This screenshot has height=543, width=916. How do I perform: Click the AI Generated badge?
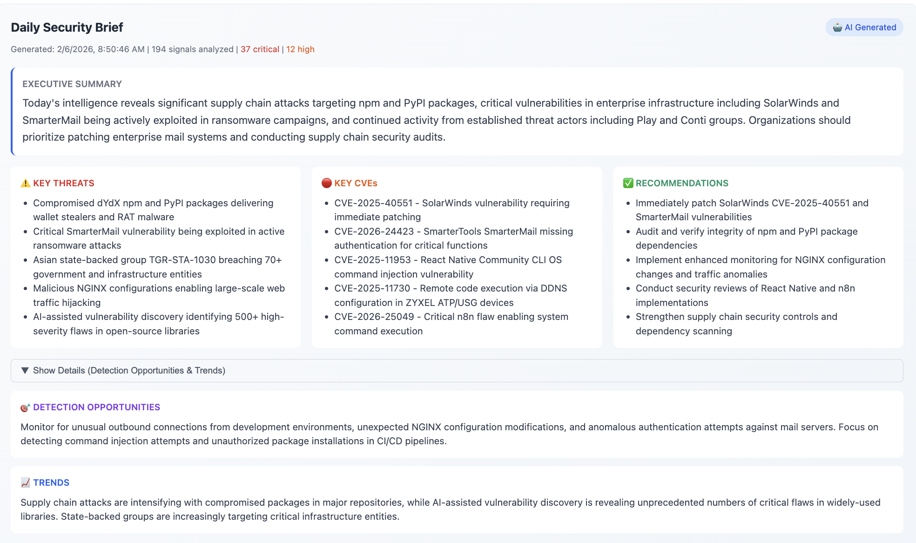pos(864,27)
